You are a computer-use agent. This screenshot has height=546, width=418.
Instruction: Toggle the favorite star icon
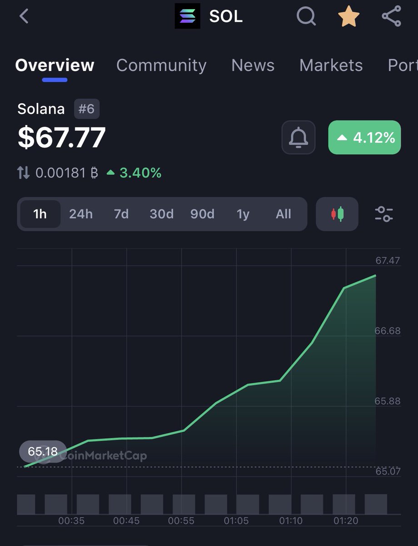349,16
